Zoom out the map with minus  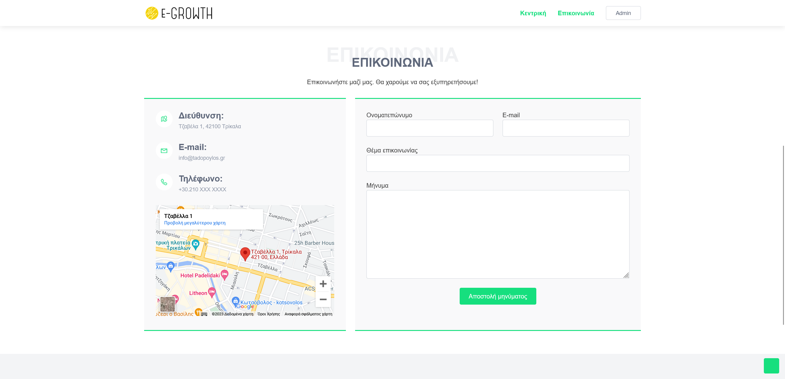(323, 299)
